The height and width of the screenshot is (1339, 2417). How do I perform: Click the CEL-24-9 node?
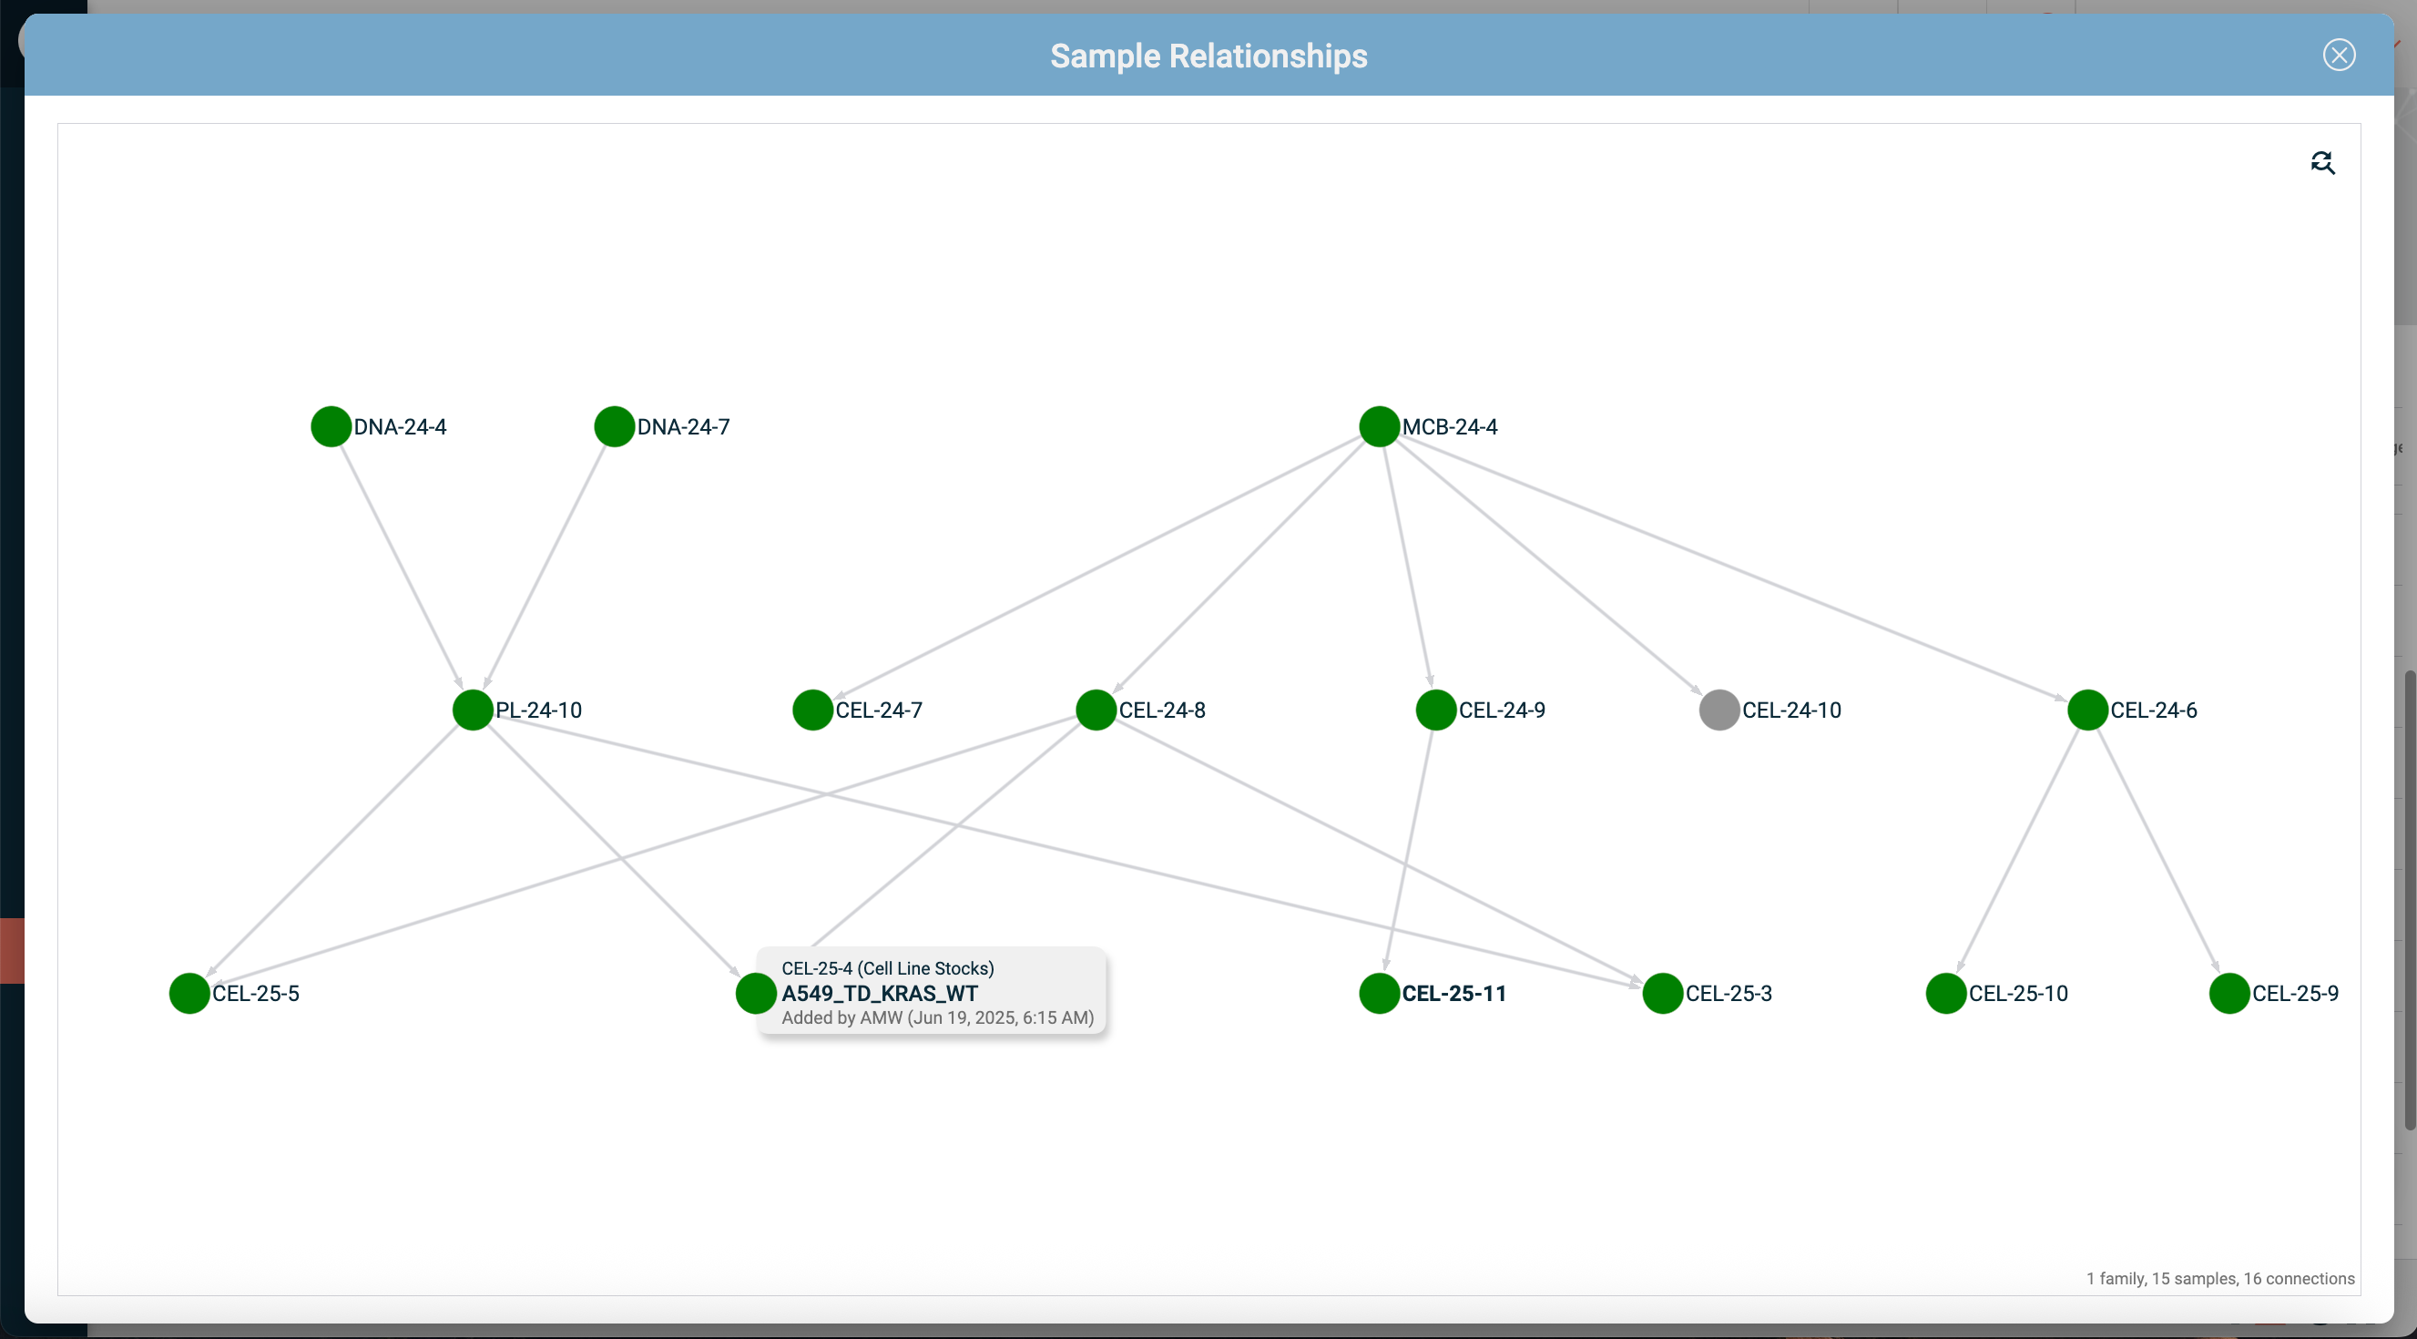(x=1433, y=710)
